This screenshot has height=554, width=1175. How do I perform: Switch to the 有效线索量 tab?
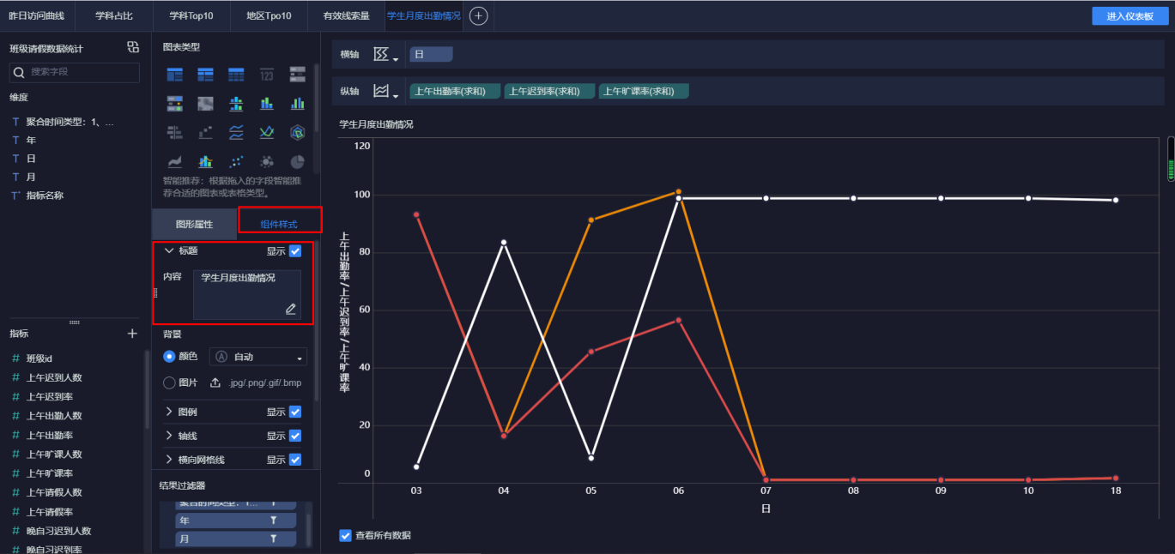(x=346, y=15)
